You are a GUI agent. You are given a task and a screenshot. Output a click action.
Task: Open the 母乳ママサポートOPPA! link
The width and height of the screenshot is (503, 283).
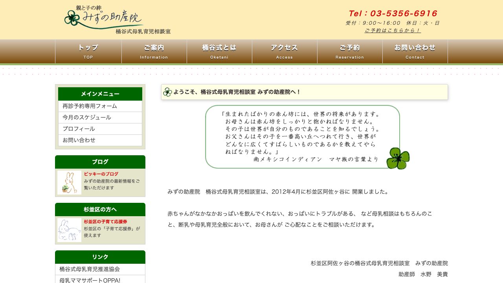click(x=89, y=279)
